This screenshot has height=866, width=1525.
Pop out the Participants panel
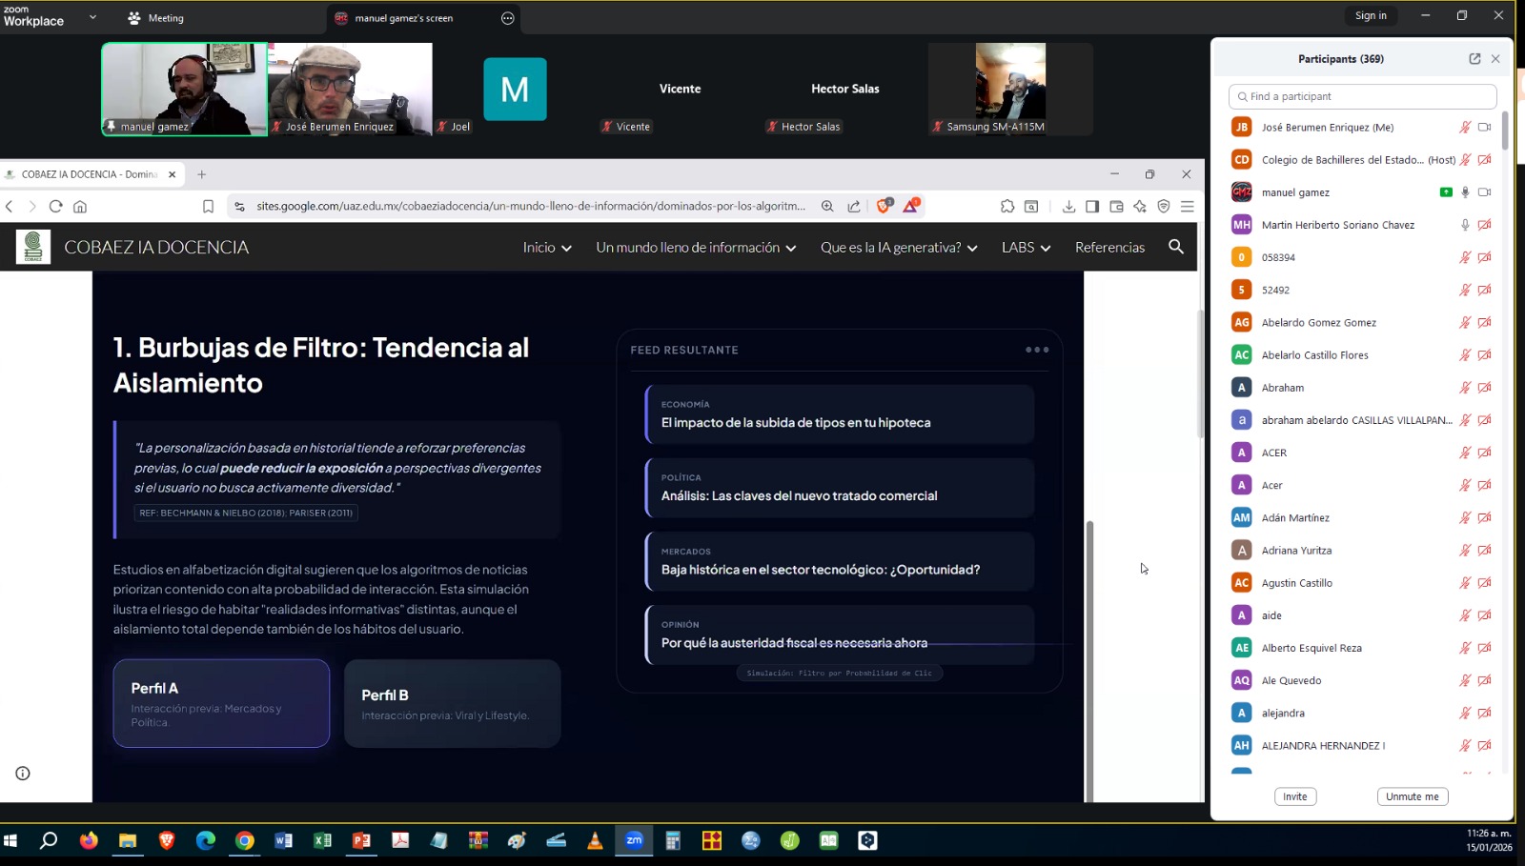tap(1474, 59)
